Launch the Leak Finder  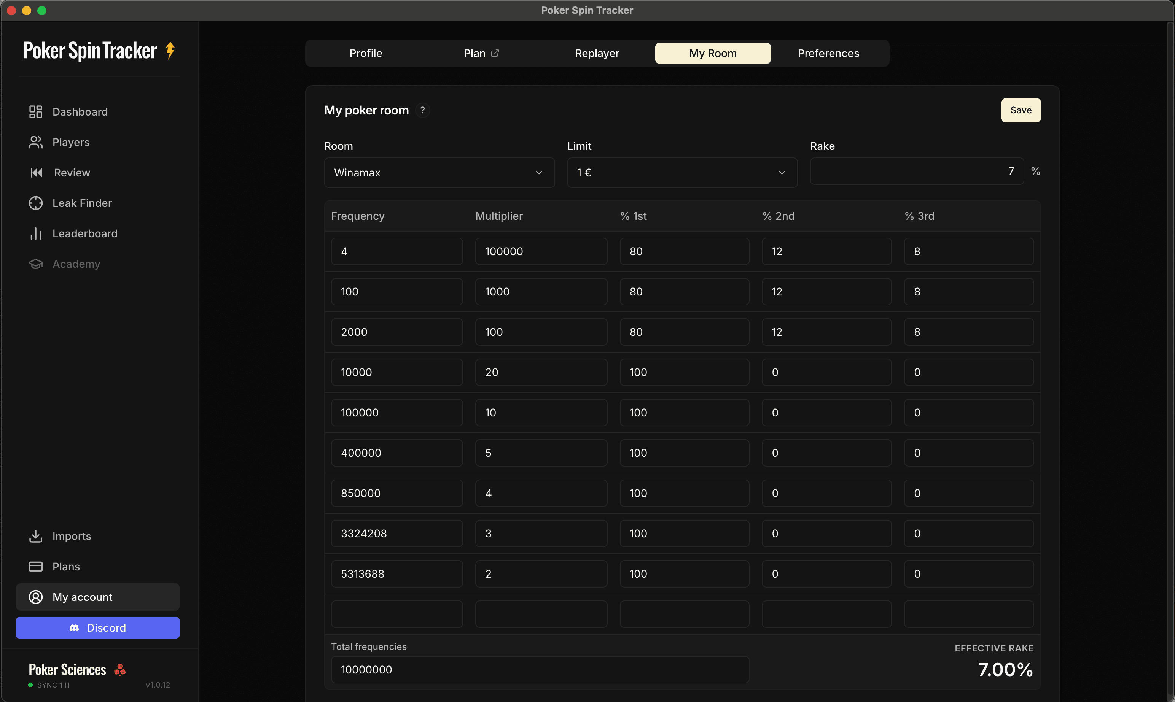pos(82,202)
